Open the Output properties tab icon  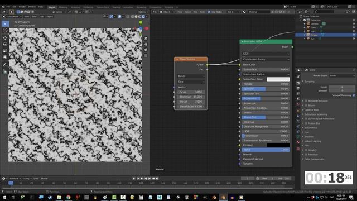pos(298,88)
